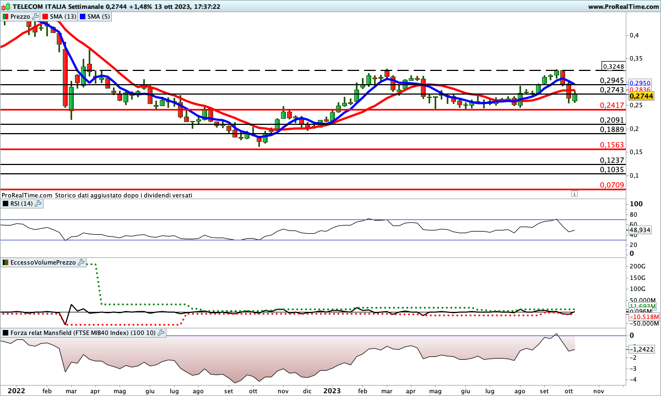Click the 0,3248 boxed price level label

click(614, 66)
